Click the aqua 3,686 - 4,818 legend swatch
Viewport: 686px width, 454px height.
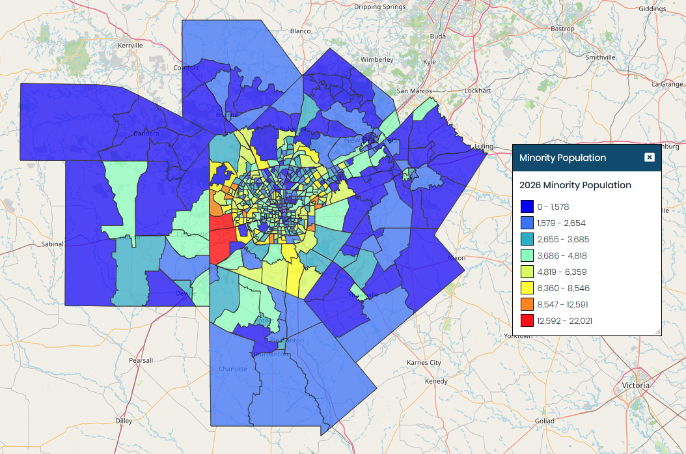pyautogui.click(x=527, y=255)
